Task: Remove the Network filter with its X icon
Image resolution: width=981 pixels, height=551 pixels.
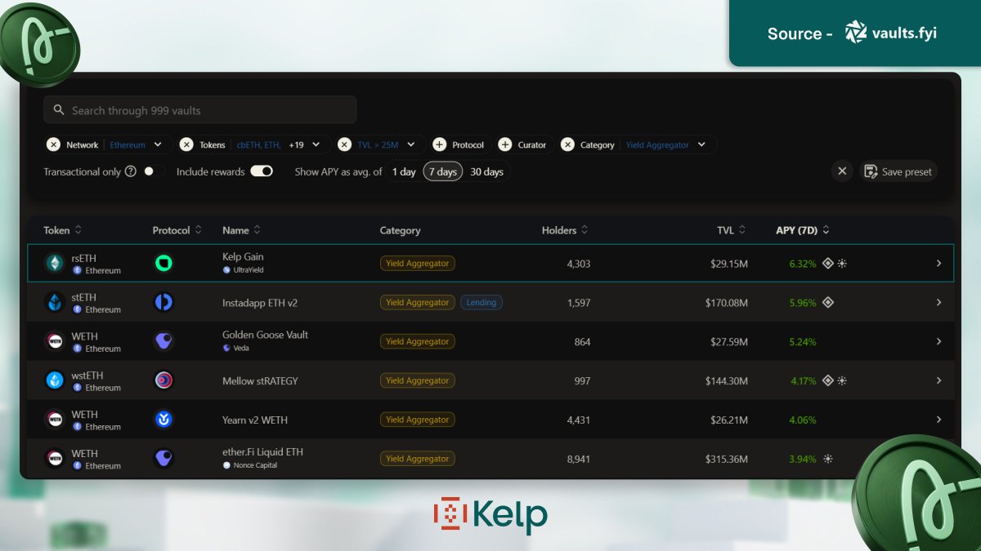Action: (x=53, y=144)
